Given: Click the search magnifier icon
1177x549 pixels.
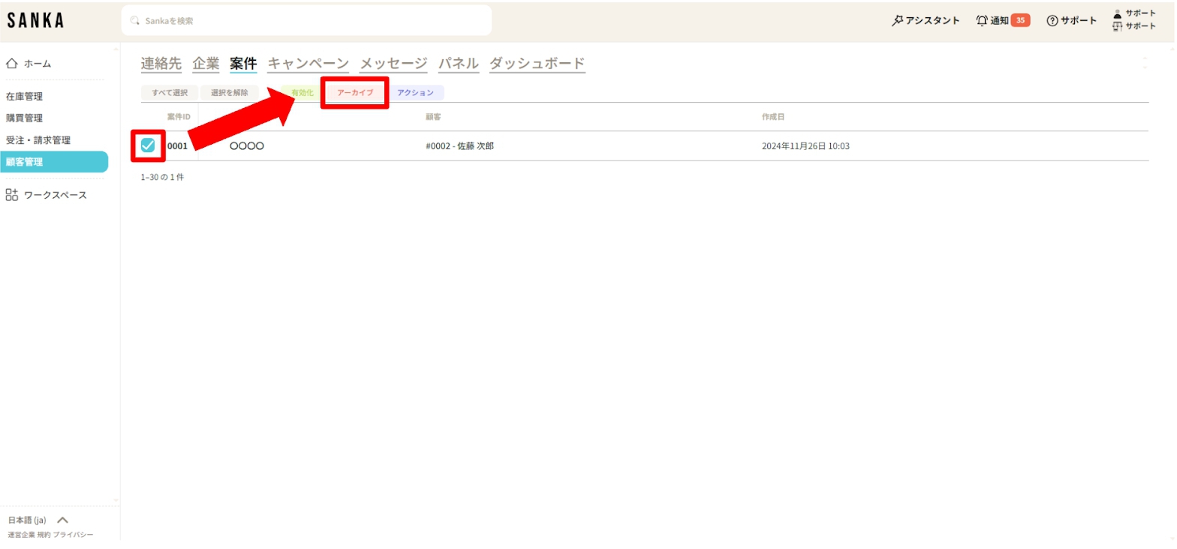Looking at the screenshot, I should (135, 21).
